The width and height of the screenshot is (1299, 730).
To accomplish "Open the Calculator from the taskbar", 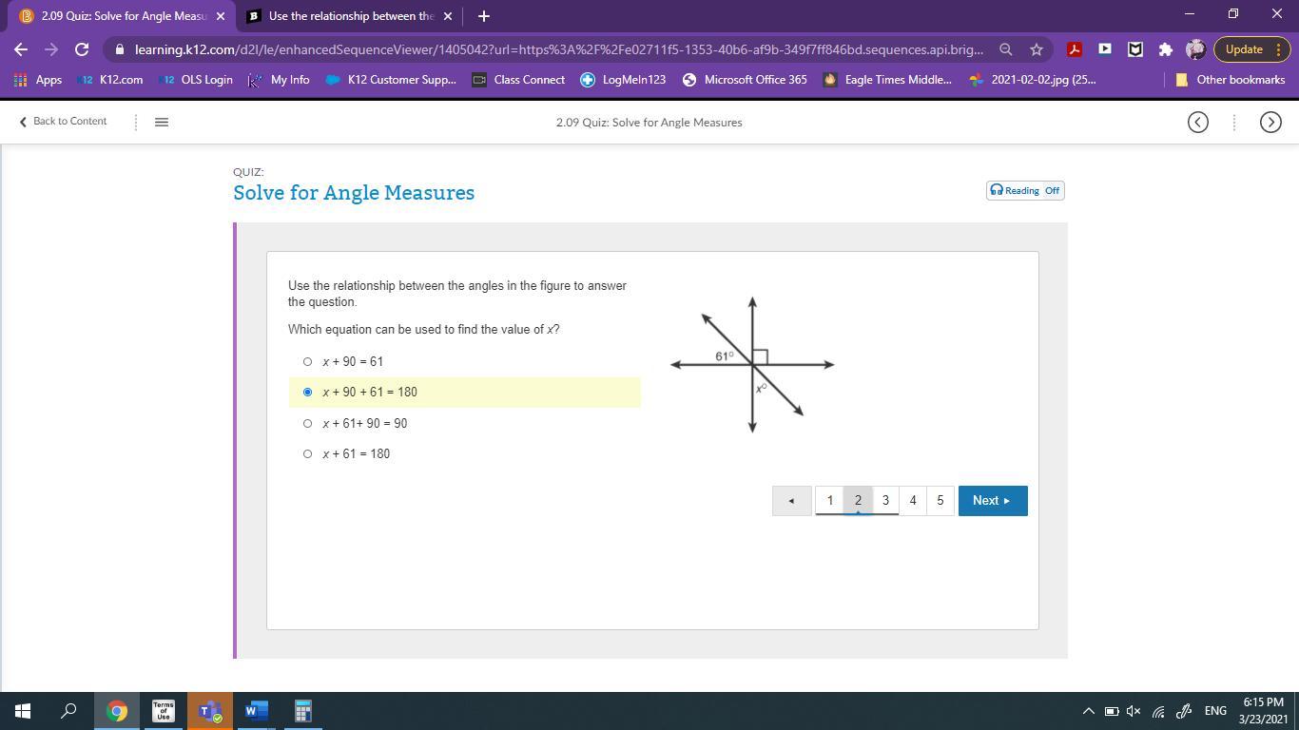I will tap(302, 711).
